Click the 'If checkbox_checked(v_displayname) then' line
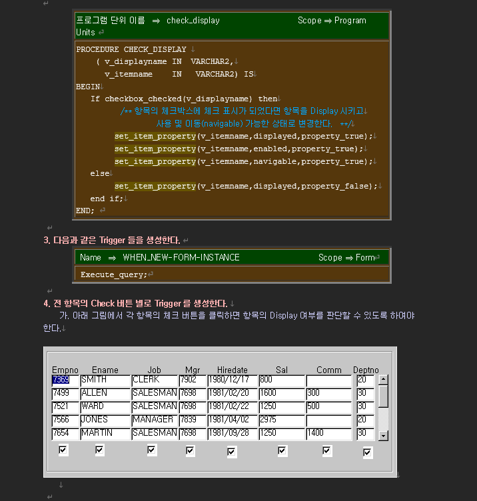477x501 pixels. coord(184,99)
